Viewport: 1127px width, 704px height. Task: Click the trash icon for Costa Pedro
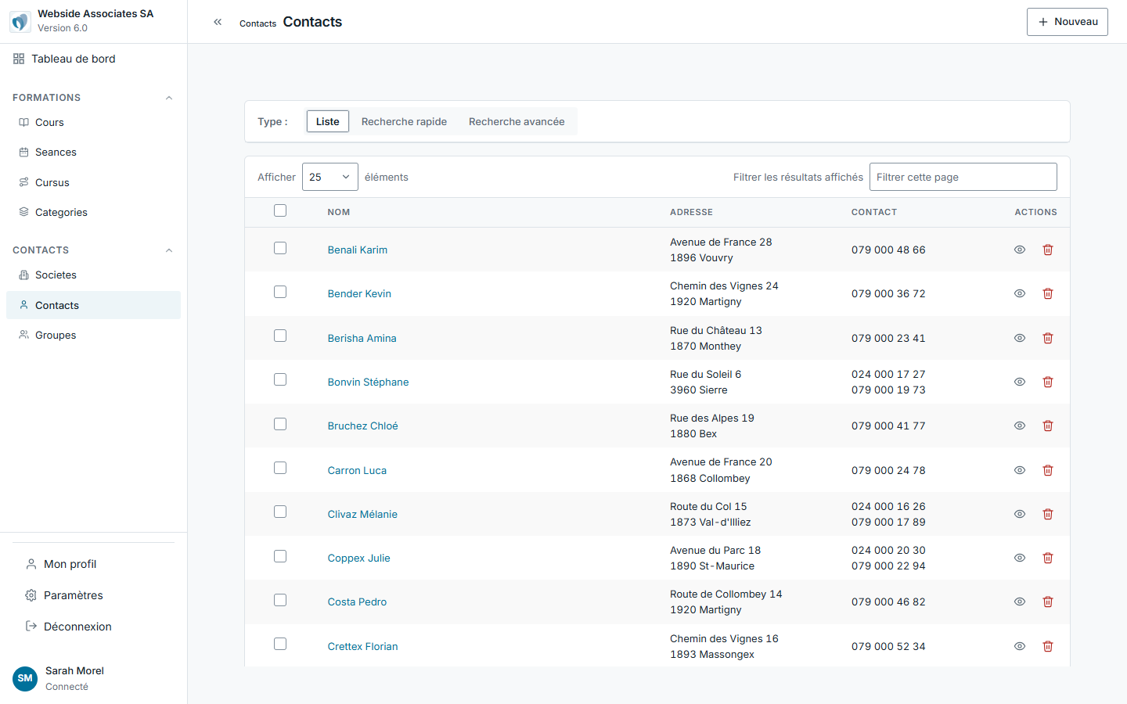tap(1048, 602)
